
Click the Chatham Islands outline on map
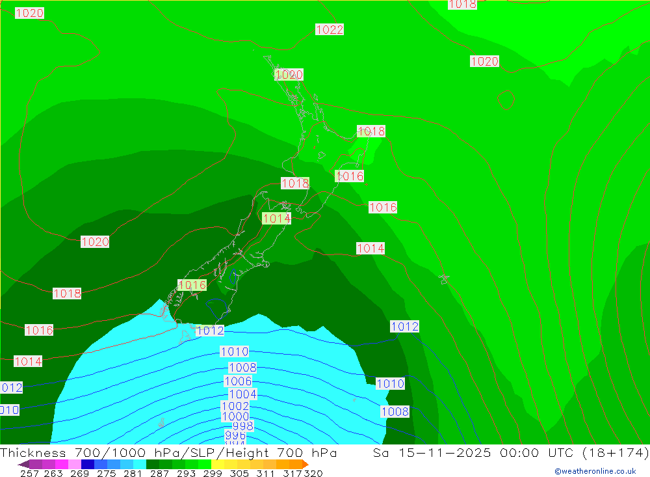(444, 279)
